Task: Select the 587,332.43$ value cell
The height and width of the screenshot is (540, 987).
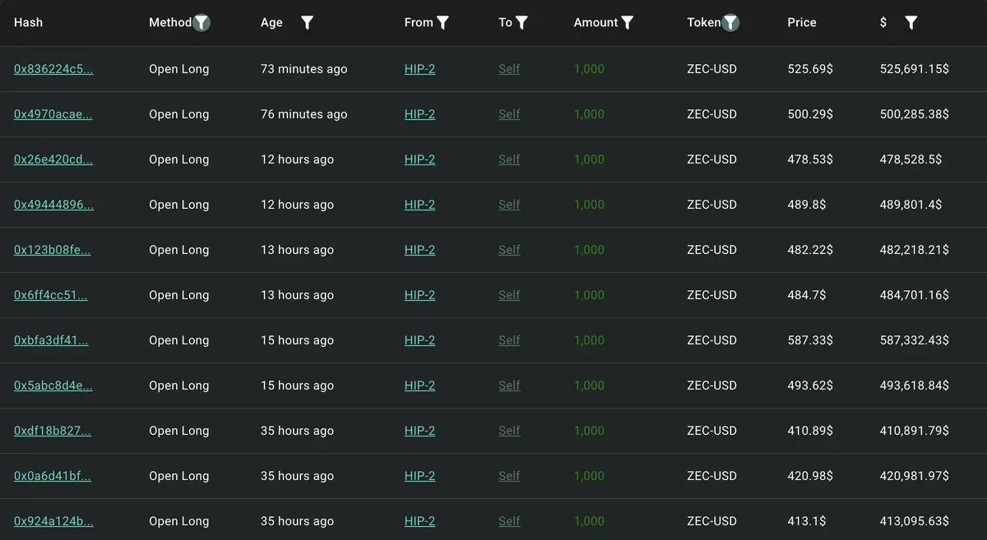Action: tap(914, 340)
